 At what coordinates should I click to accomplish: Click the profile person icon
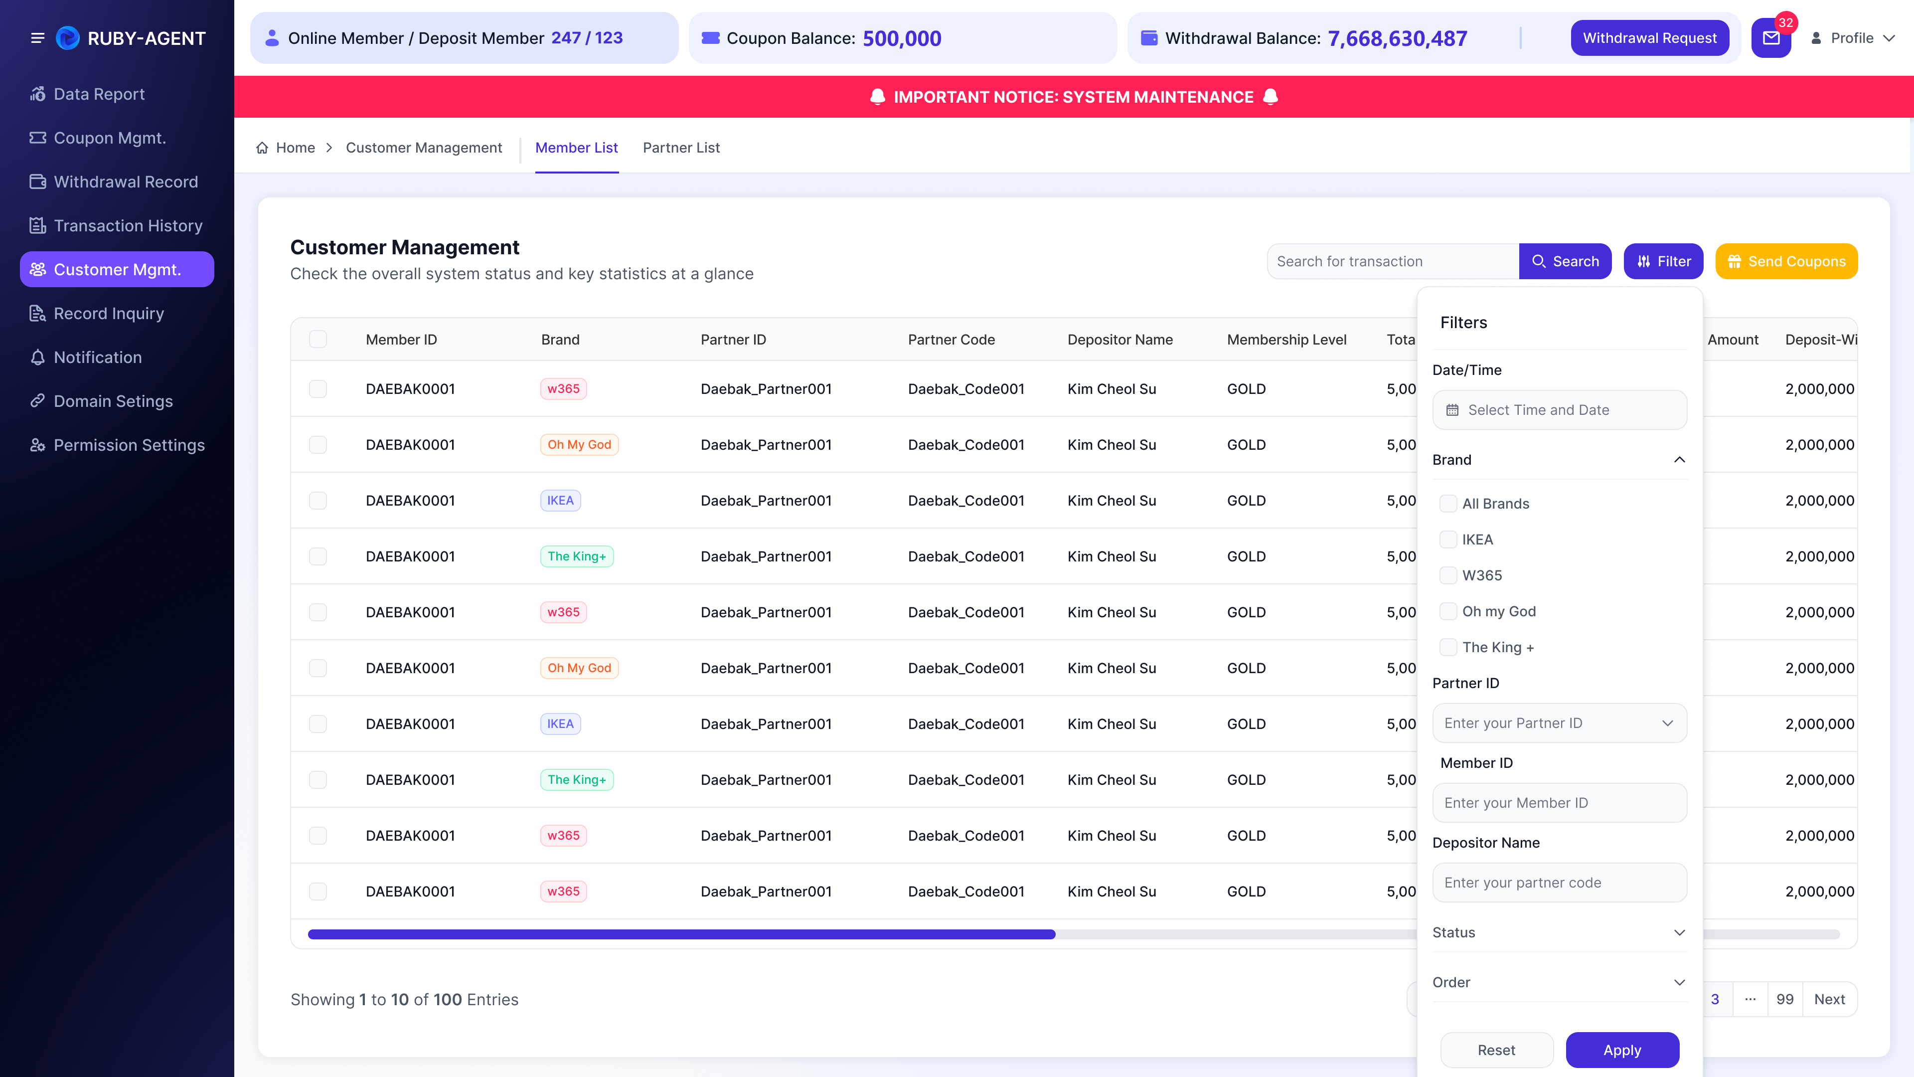(x=1816, y=38)
